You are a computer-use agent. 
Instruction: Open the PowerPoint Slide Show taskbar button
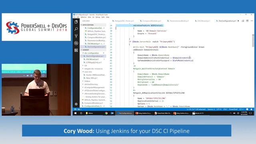pyautogui.click(x=163, y=113)
